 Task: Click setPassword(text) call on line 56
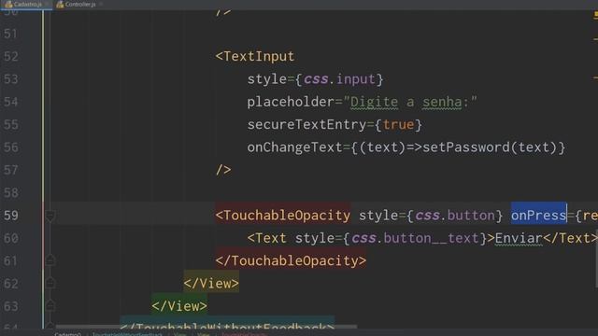tap(490, 147)
